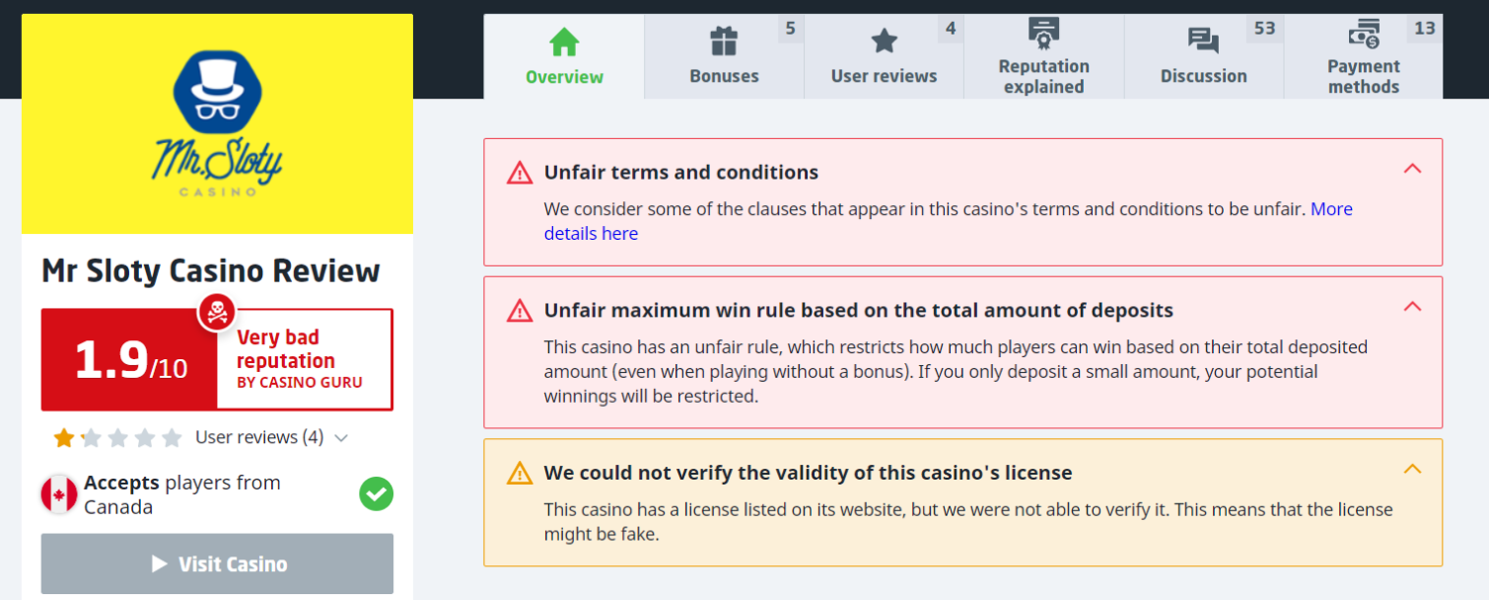Viewport: 1489px width, 600px height.
Task: Click the Payment methods cash icon
Action: 1363,33
